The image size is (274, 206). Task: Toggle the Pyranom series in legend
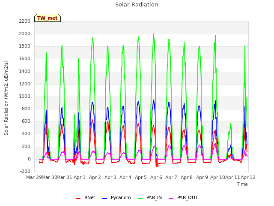(x=116, y=198)
